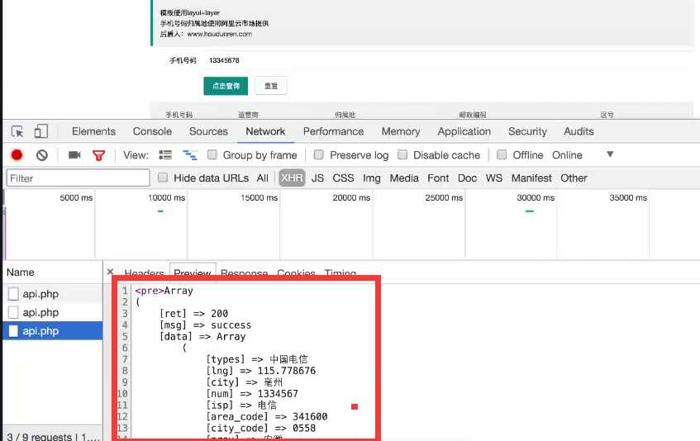Filter requests by Other
Image resolution: width=700 pixels, height=441 pixels.
point(574,178)
